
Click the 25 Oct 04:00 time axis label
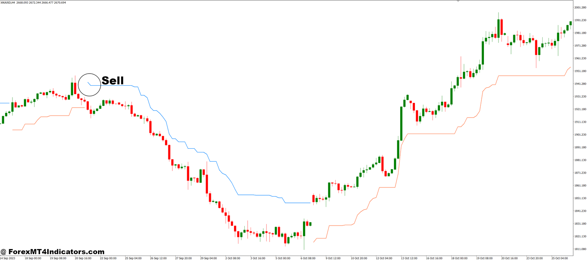[559, 258]
